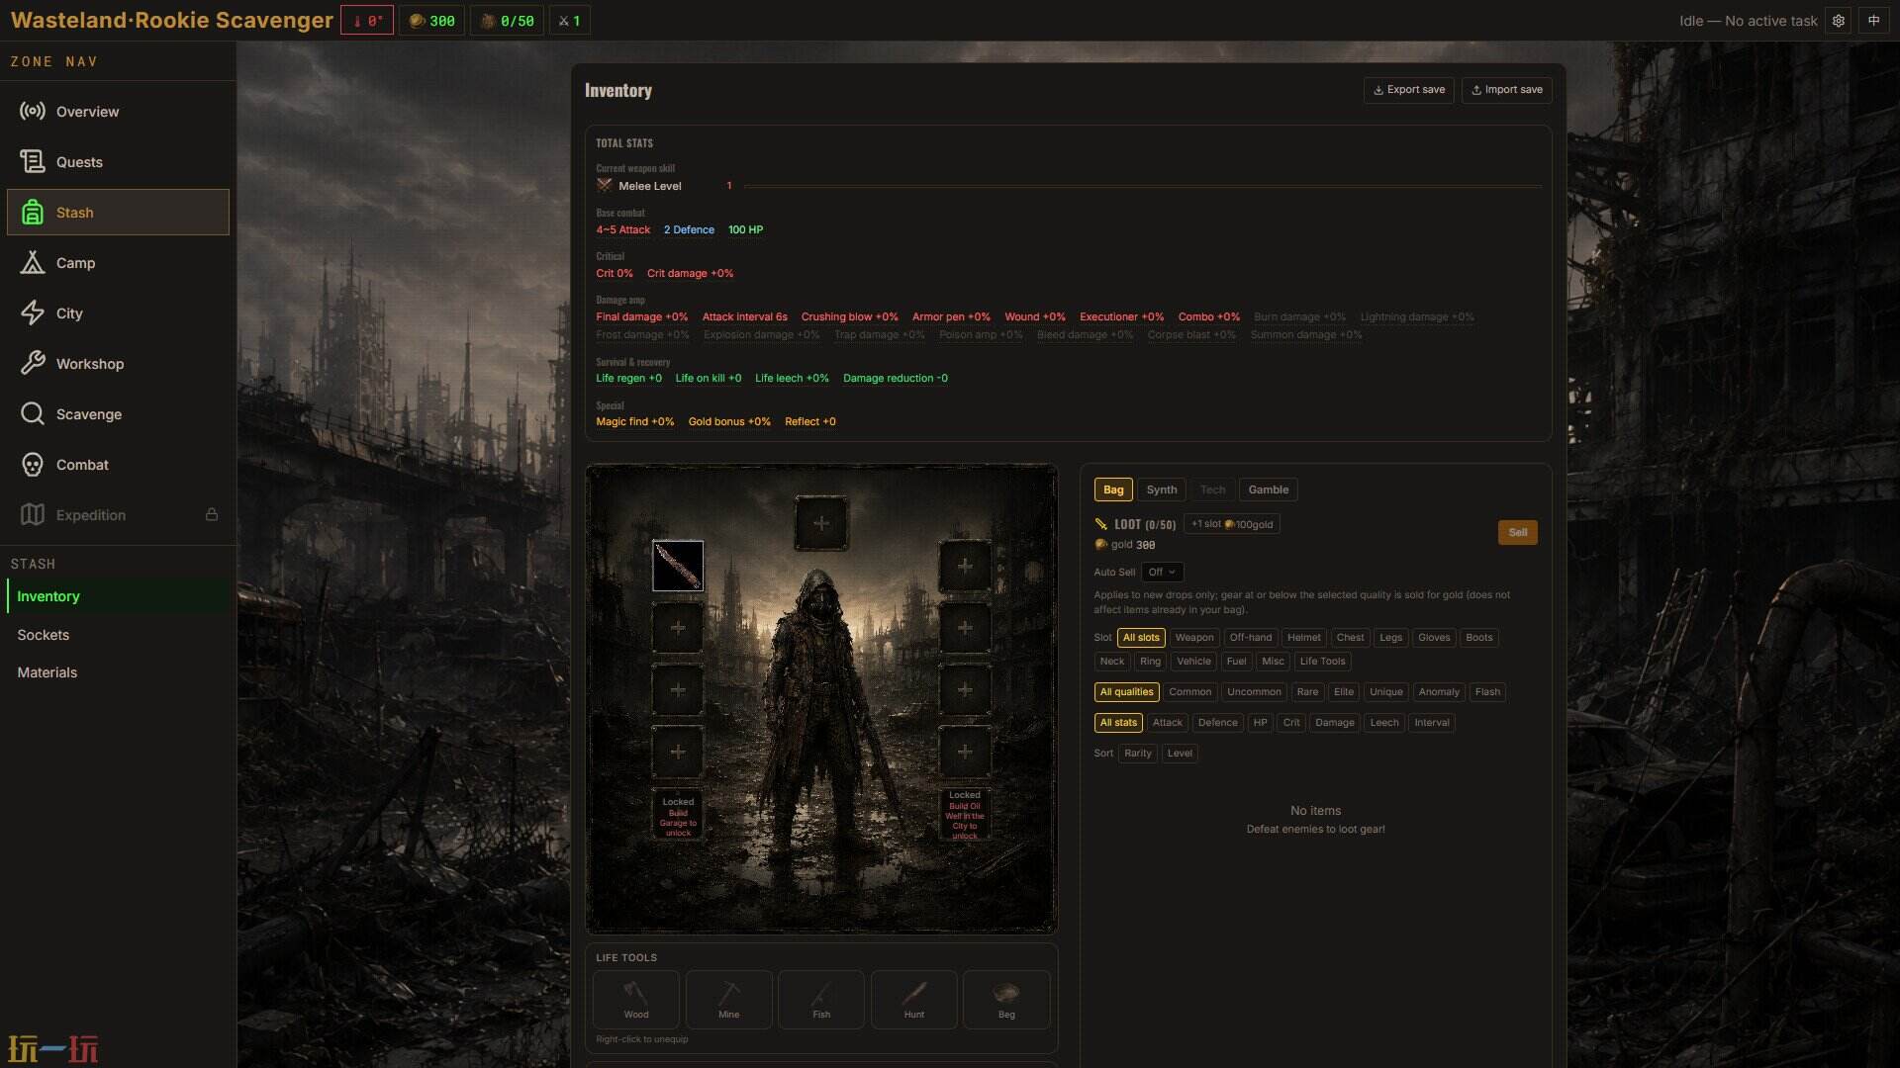
Task: Click the Expedition lock icon
Action: click(212, 515)
